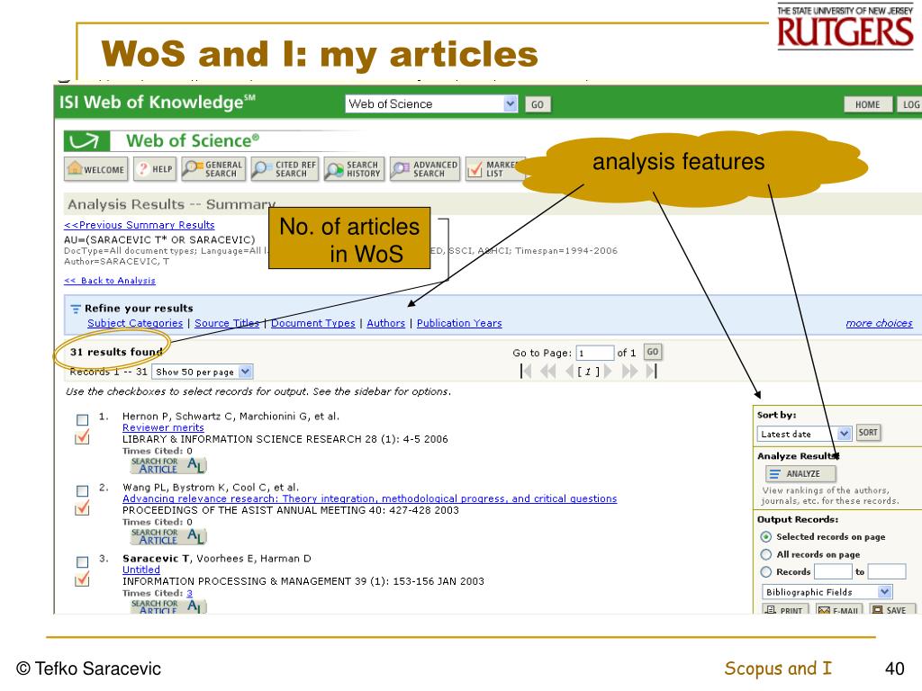Open 'Advancing relevance research' article link
This screenshot has height=691, width=922.
[x=370, y=498]
